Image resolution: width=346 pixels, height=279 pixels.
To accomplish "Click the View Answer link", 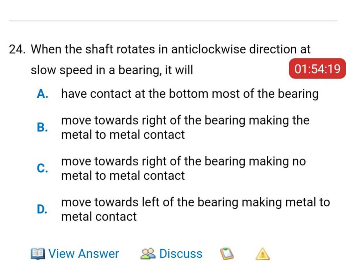I will (x=84, y=254).
